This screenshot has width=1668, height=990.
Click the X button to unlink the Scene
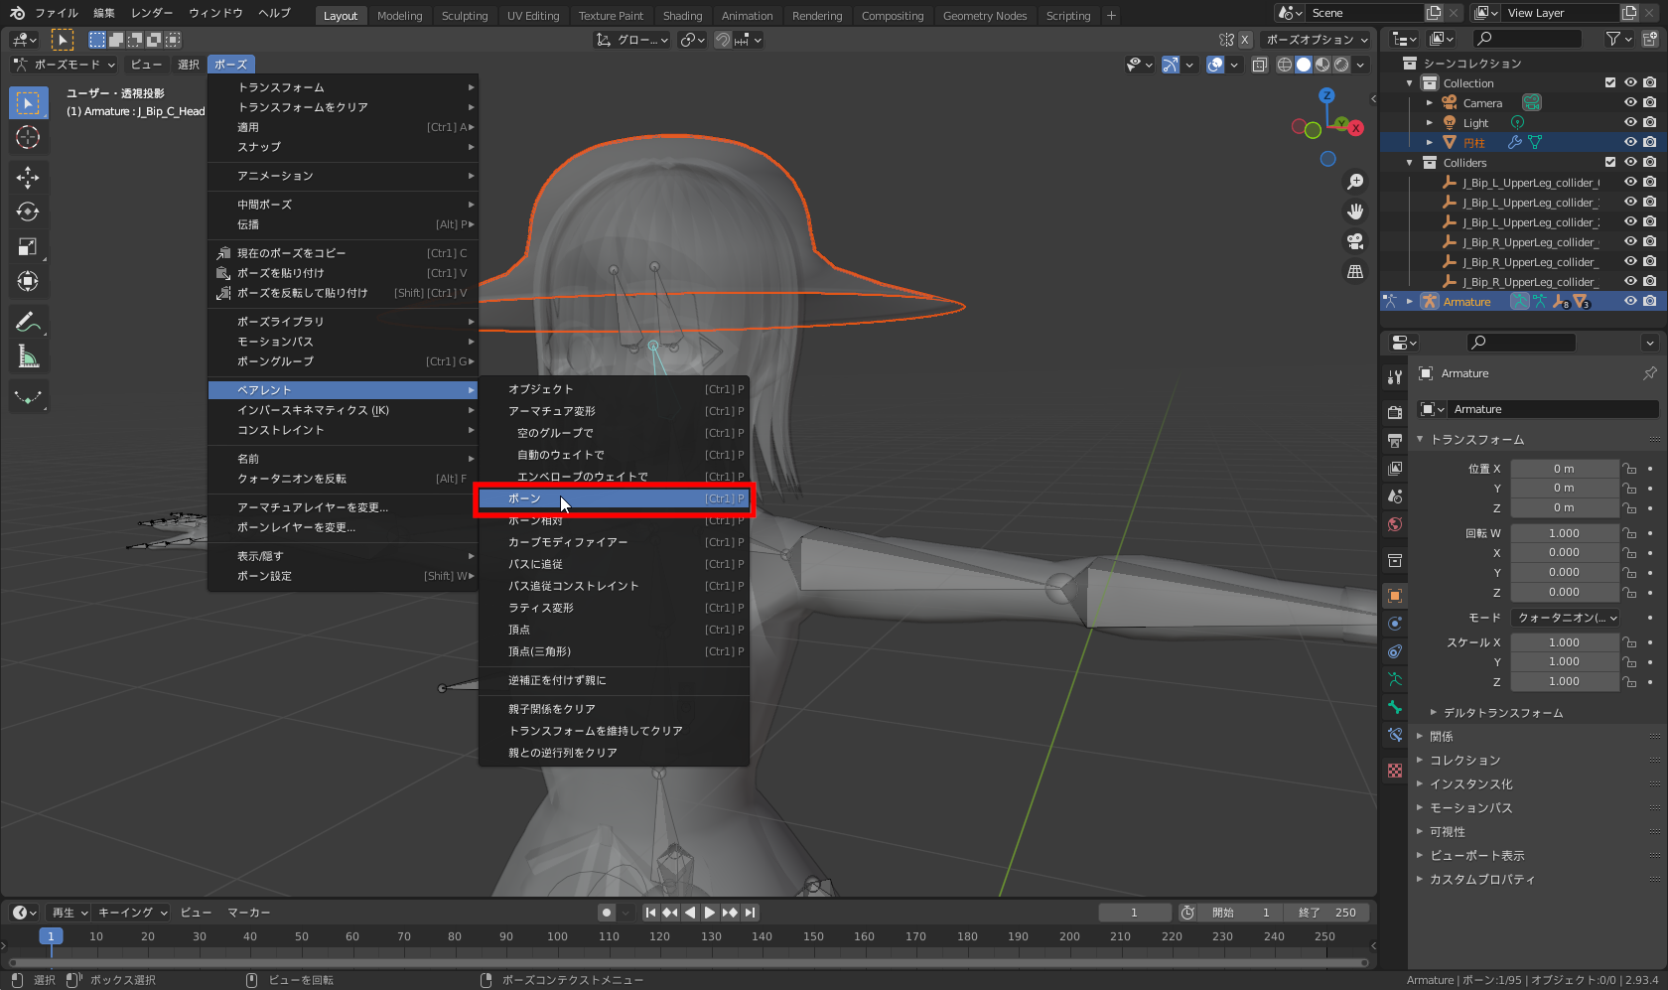click(x=1455, y=12)
